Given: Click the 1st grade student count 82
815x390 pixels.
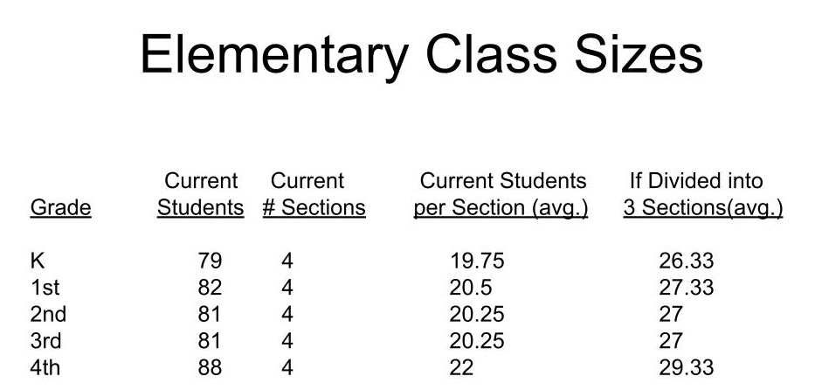Looking at the screenshot, I should point(210,288).
